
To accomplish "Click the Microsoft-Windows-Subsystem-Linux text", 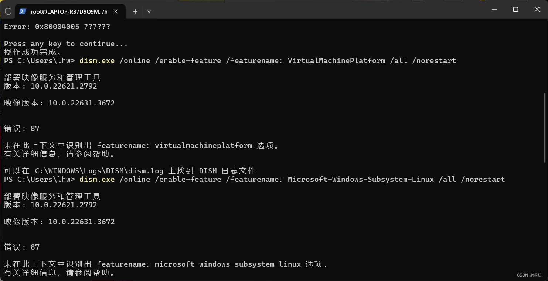I will [x=360, y=179].
